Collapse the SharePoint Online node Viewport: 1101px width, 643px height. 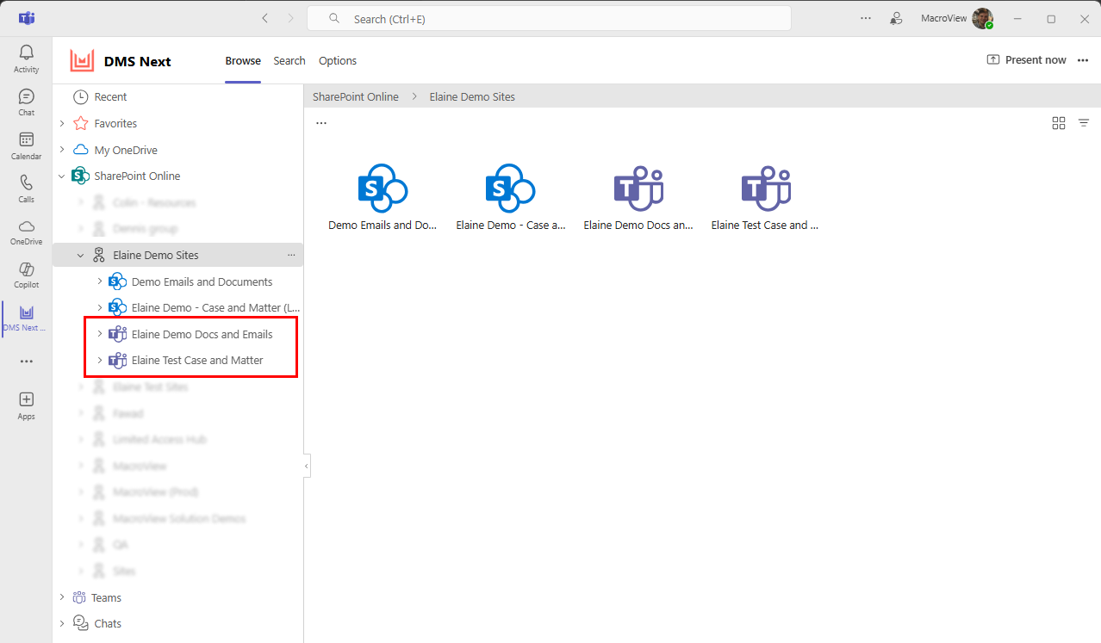click(62, 176)
